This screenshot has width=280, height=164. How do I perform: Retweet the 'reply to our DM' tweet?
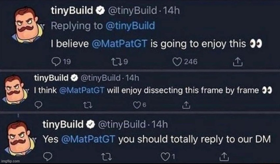point(107,157)
